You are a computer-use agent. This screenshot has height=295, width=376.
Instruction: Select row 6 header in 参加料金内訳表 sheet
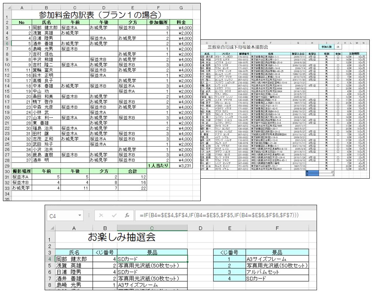6,43
